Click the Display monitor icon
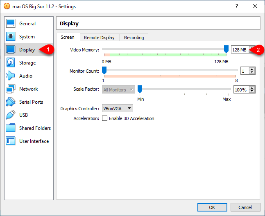265x216 pixels. (x=11, y=49)
